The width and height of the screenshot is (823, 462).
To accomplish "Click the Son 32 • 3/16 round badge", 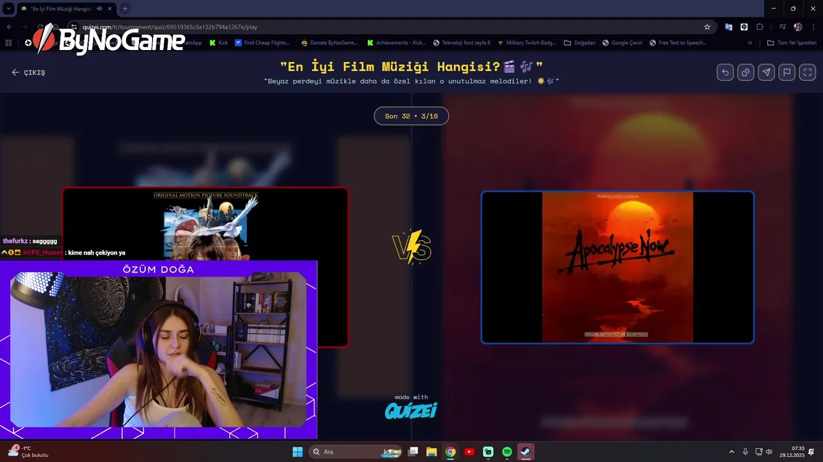I will coord(411,116).
